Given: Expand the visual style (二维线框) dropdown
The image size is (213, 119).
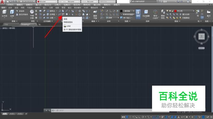Looking at the screenshot, I should 127,11.
